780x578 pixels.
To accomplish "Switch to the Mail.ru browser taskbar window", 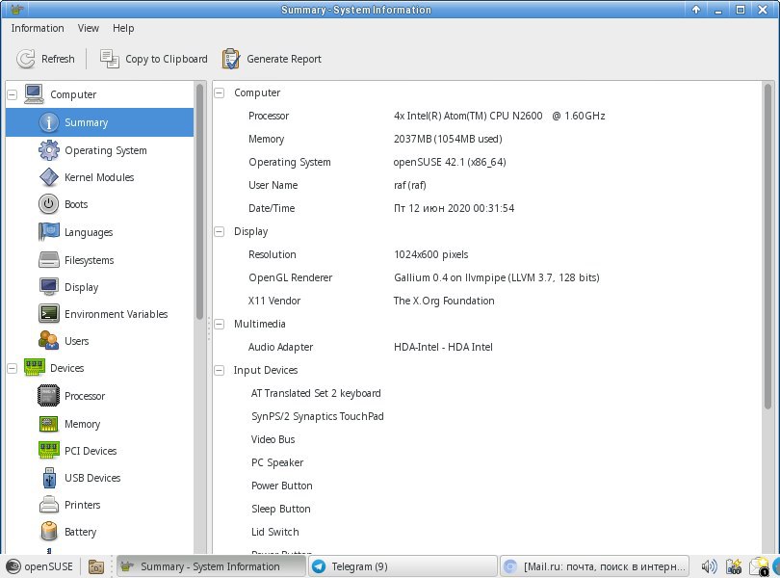I will click(x=594, y=566).
